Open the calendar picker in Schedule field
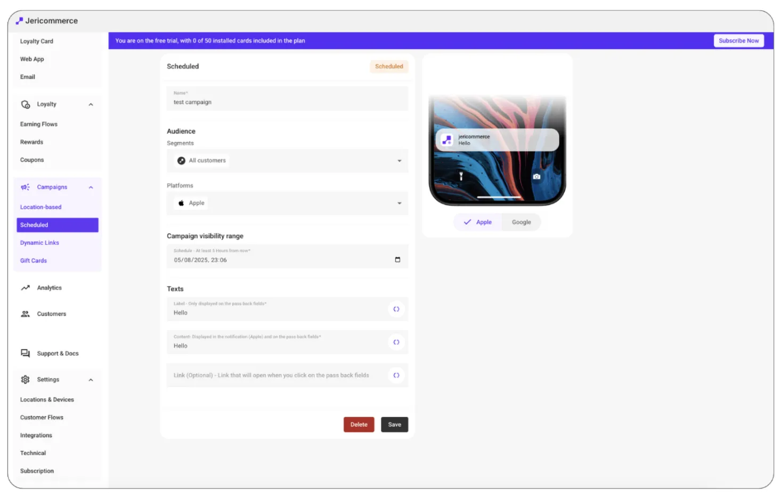This screenshot has height=493, width=781. pos(397,260)
